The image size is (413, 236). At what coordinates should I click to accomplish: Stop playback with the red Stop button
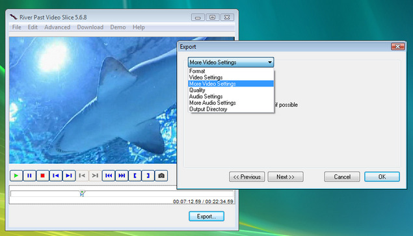43,176
